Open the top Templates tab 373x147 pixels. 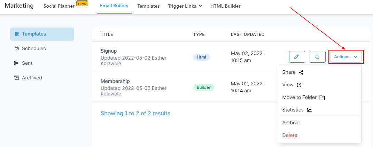(x=148, y=6)
